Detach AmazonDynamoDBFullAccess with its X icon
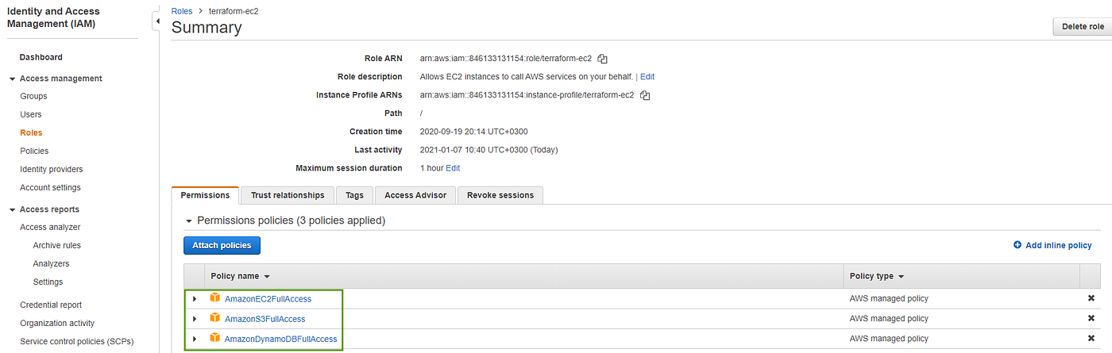1112x353 pixels. pos(1091,339)
